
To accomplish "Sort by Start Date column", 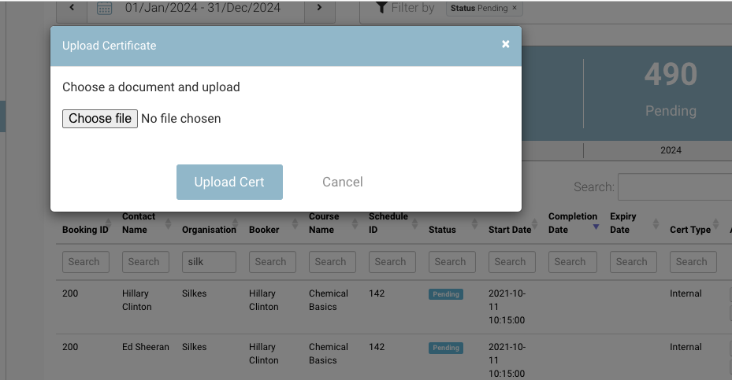I will click(510, 230).
